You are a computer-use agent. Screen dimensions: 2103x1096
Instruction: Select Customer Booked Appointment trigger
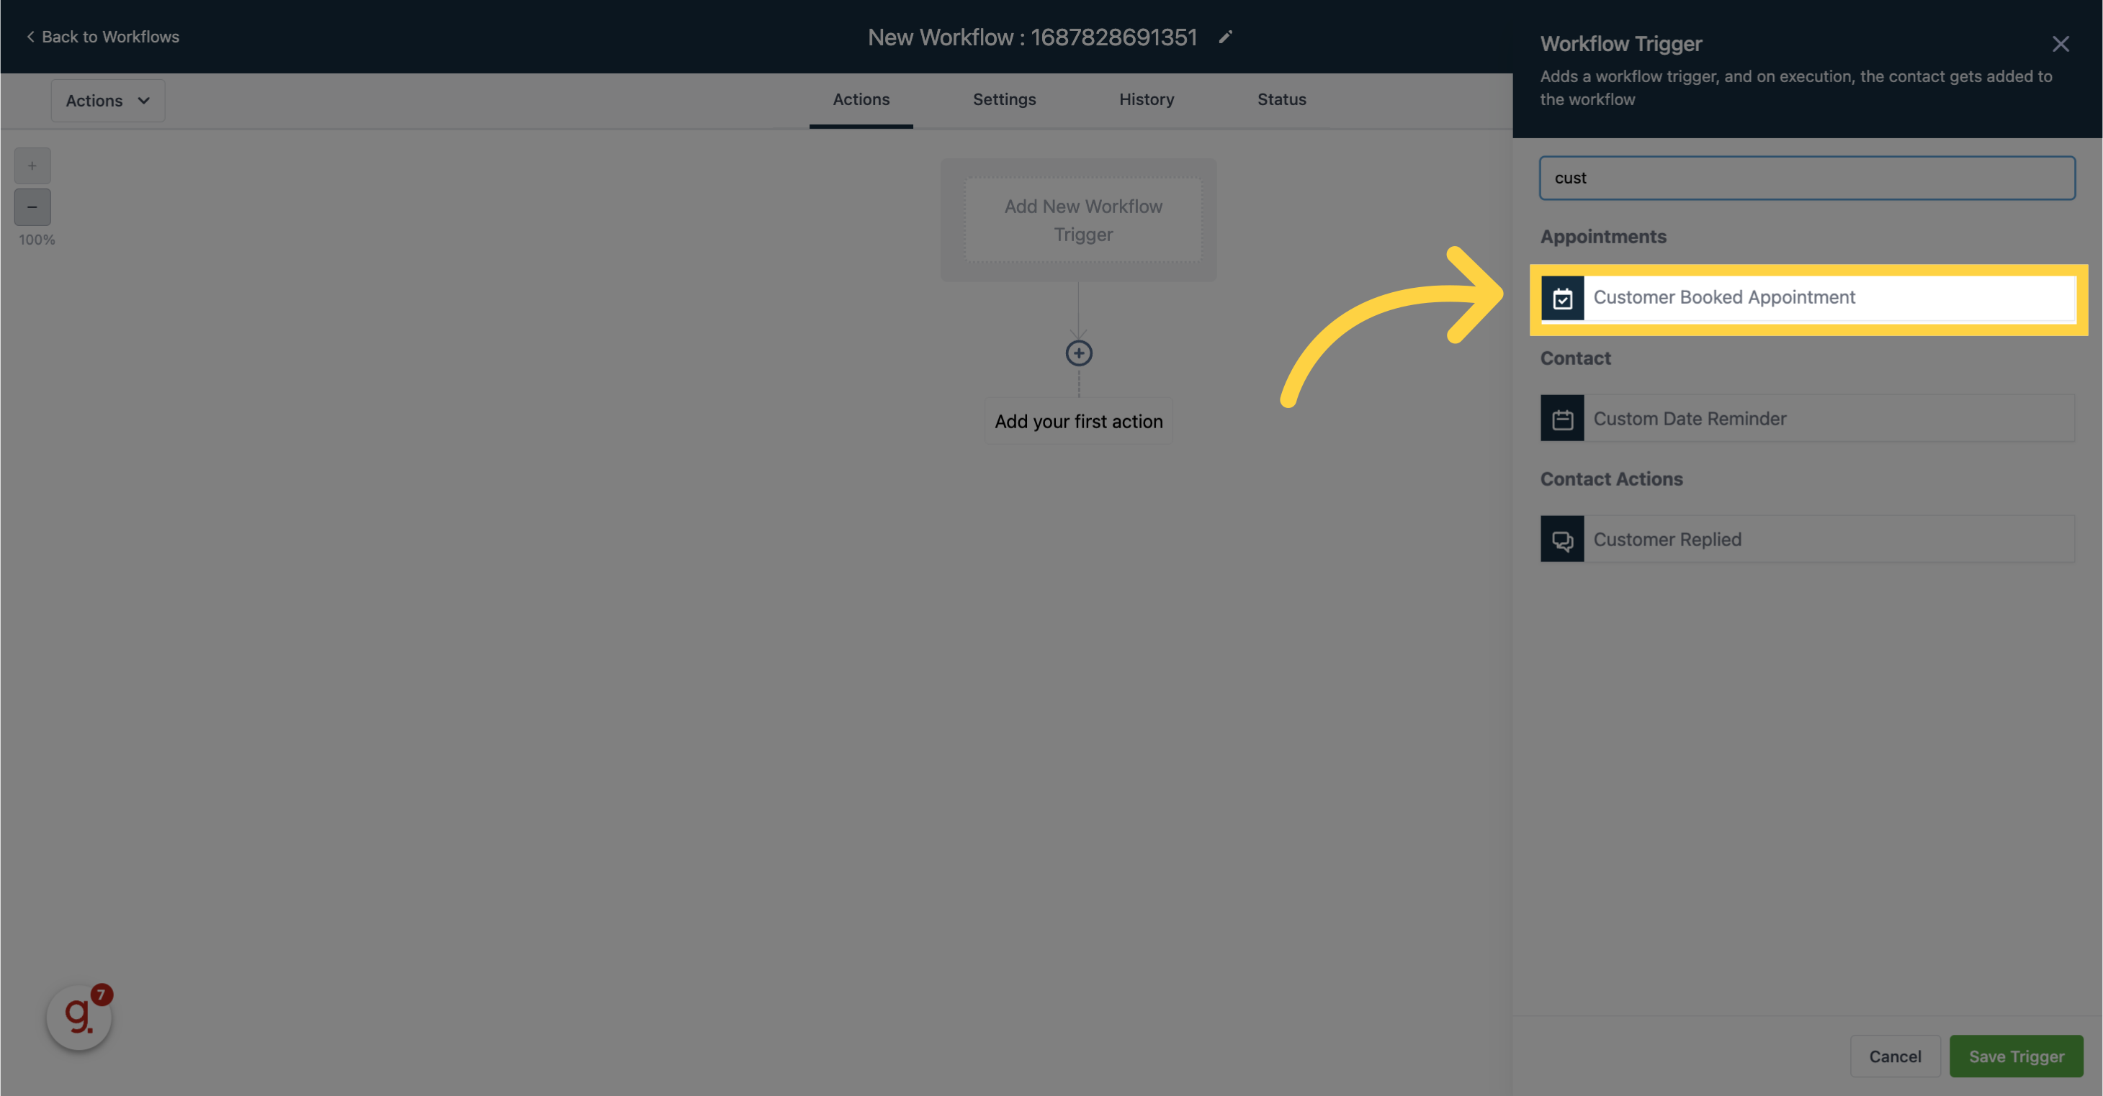pos(1808,298)
